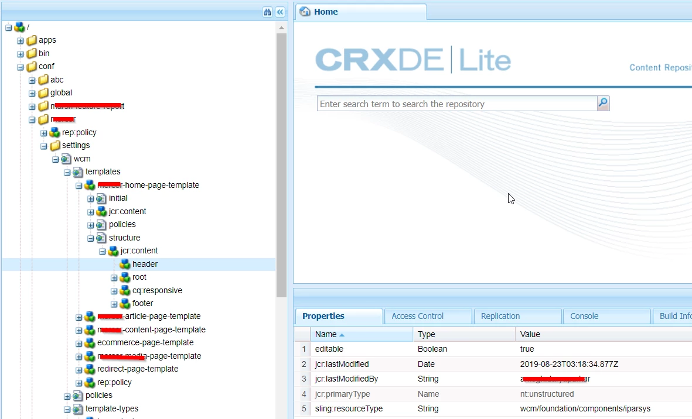Expand the initial node
This screenshot has height=419, width=692.
pos(90,199)
